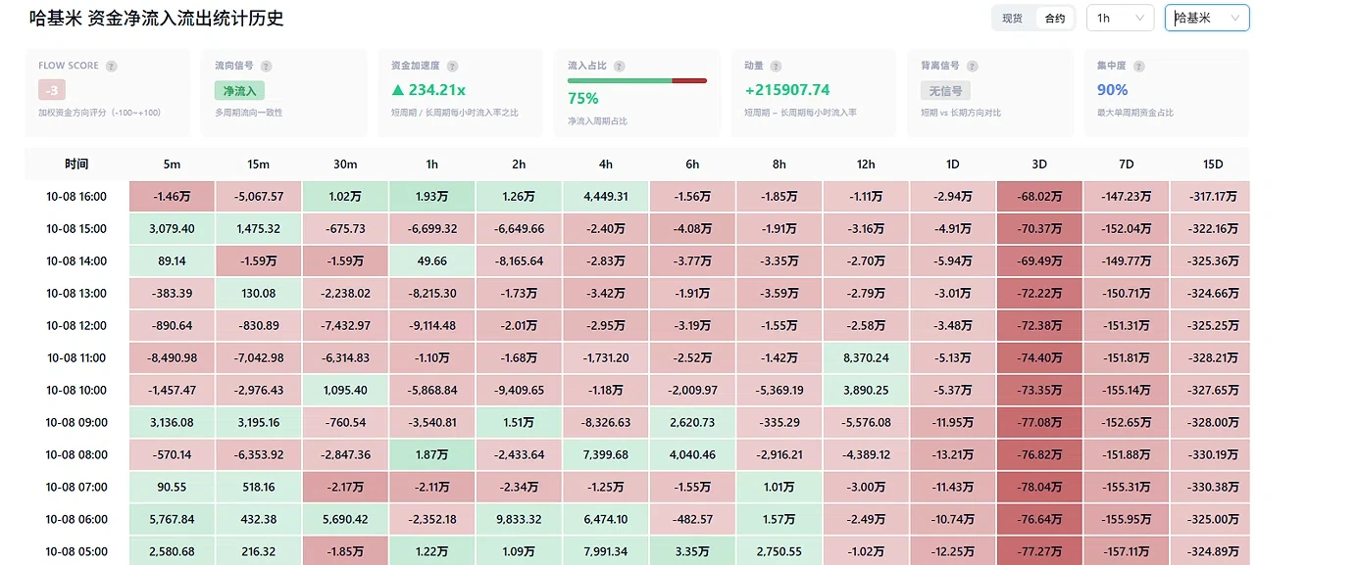Select the 5m column header

point(173,165)
